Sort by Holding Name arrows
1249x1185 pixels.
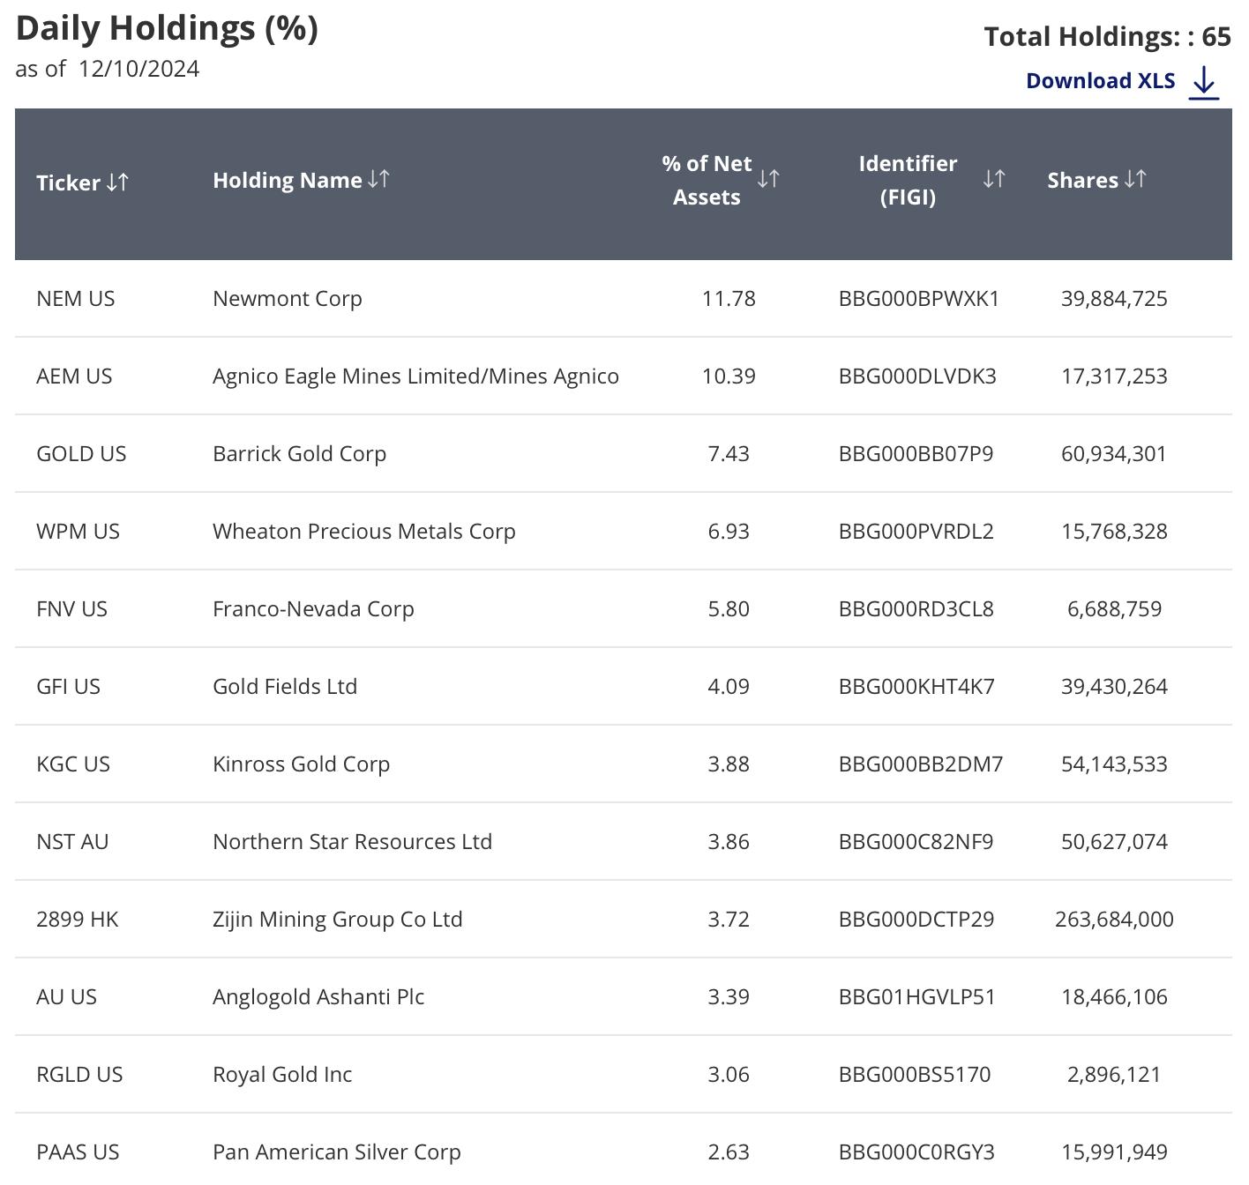pos(379,179)
